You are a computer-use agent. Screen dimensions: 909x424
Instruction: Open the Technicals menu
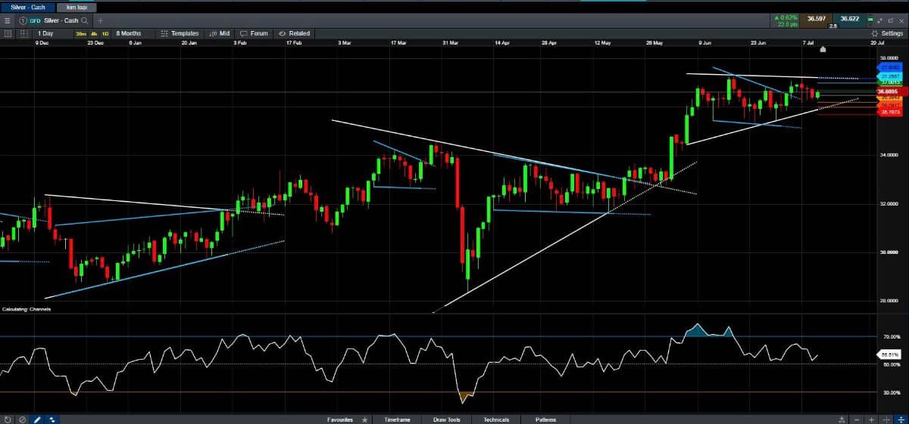coord(497,419)
